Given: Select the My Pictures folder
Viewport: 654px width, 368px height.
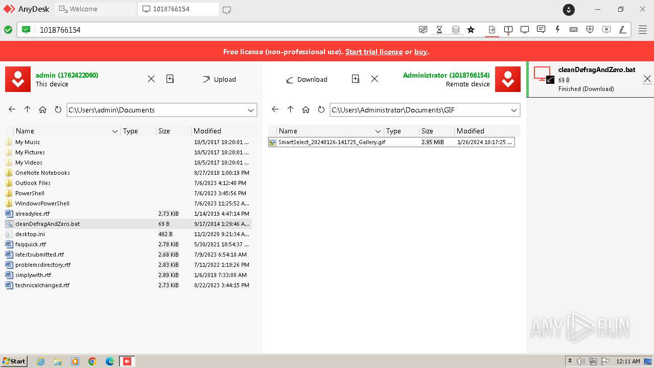Looking at the screenshot, I should tap(128, 152).
